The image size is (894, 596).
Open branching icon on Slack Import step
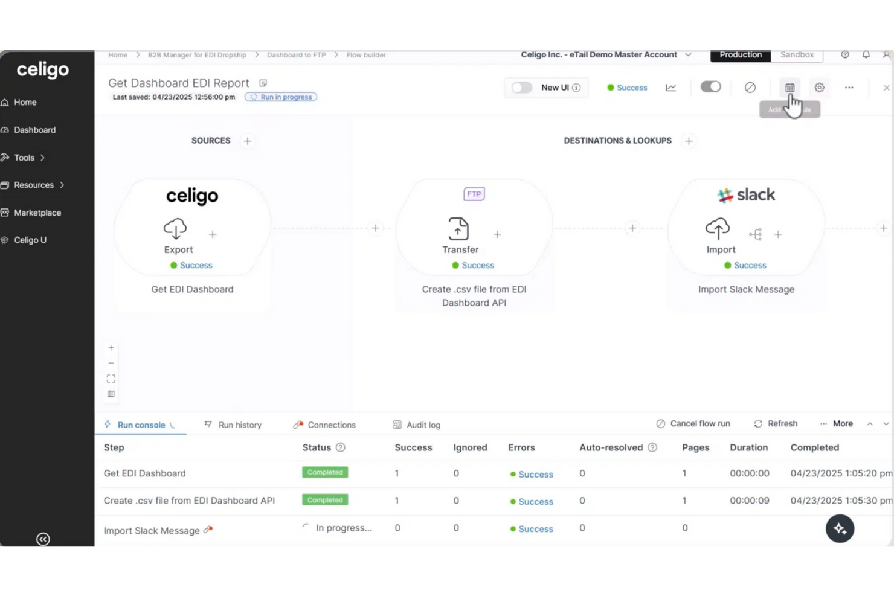(x=756, y=234)
